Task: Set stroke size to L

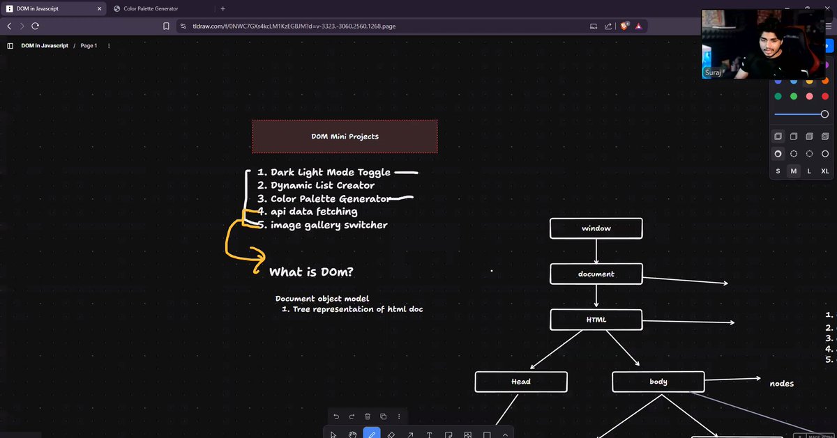Action: coord(809,171)
